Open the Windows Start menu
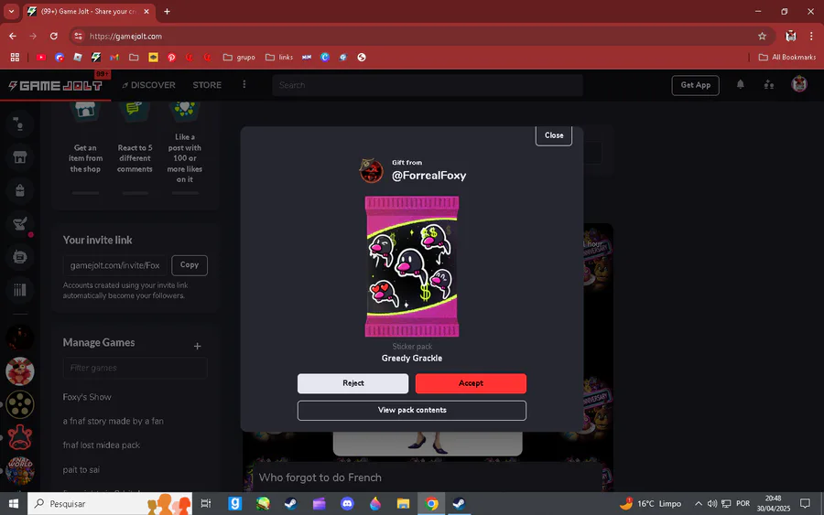 pyautogui.click(x=13, y=503)
